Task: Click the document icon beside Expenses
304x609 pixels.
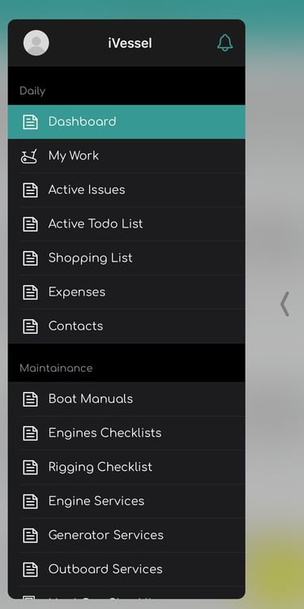Action: [x=30, y=292]
